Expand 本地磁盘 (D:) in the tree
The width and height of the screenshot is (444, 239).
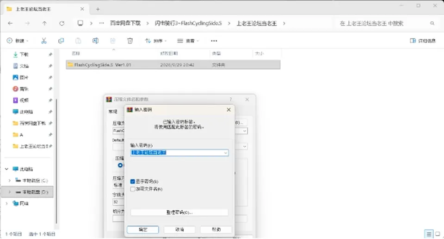(x=9, y=192)
